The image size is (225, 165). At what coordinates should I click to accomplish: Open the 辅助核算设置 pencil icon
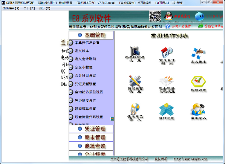coord(135,84)
